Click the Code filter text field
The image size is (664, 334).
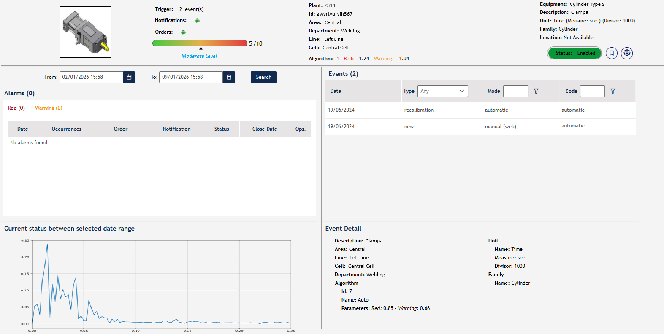point(592,91)
